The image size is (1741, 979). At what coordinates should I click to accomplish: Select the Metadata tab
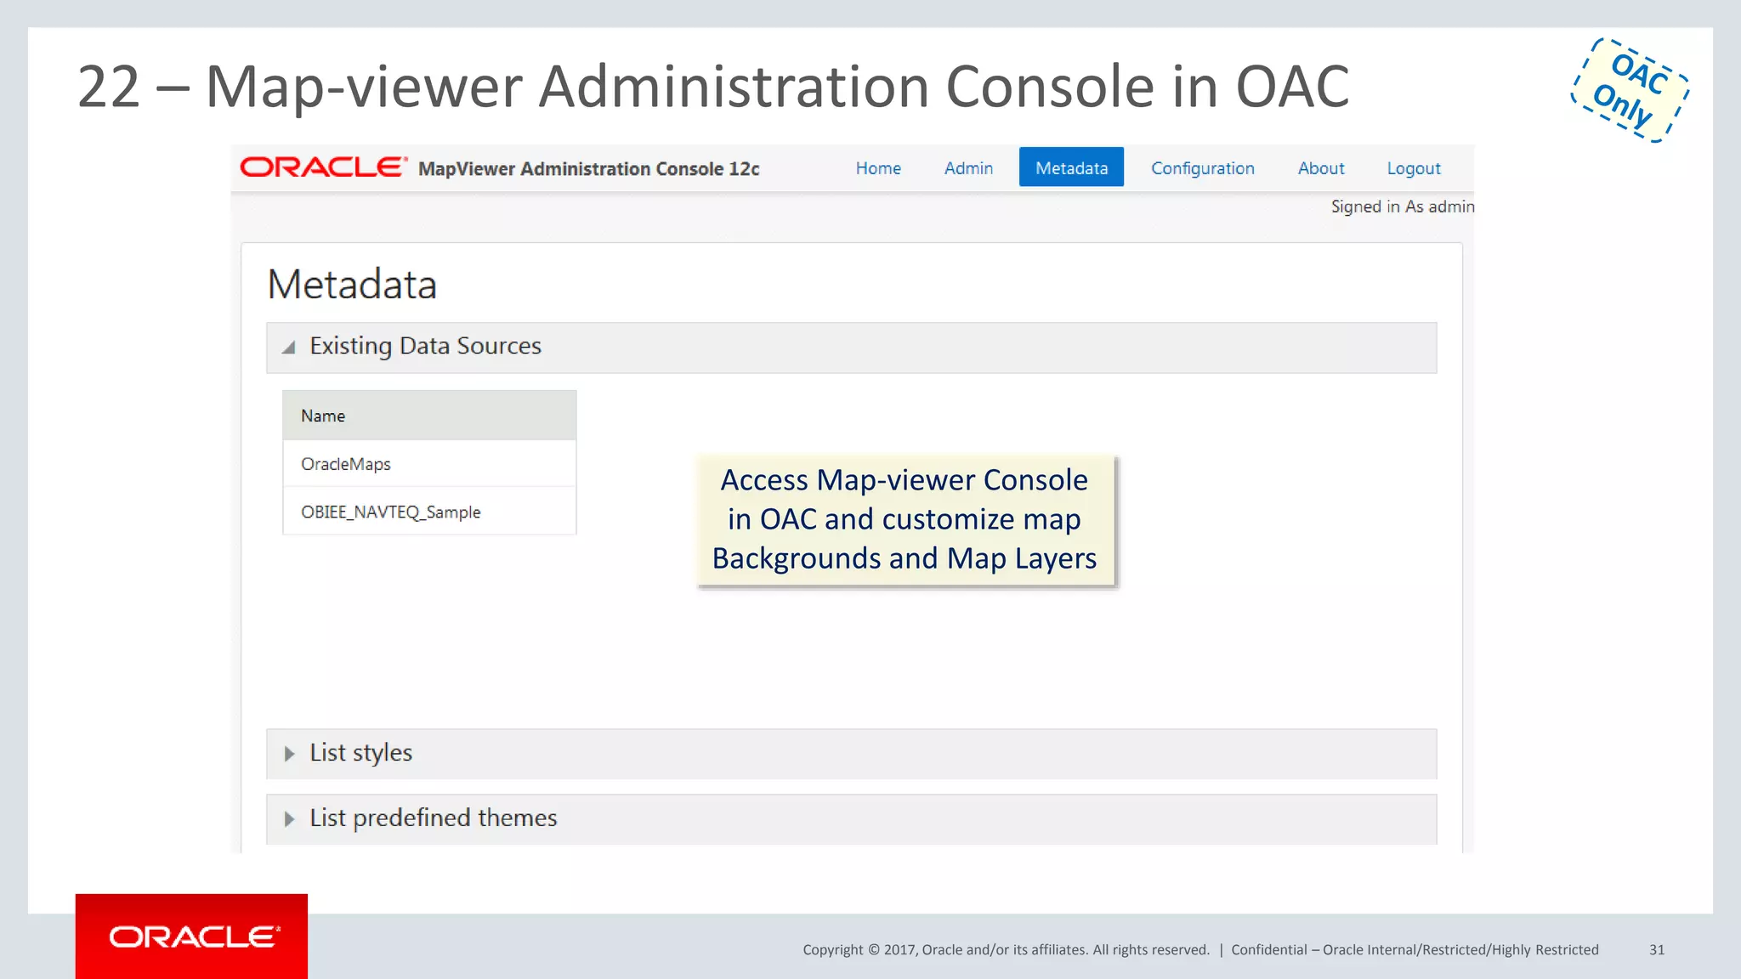[x=1071, y=167]
